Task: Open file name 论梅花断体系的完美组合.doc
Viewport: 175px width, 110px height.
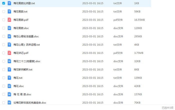Action: 30,103
